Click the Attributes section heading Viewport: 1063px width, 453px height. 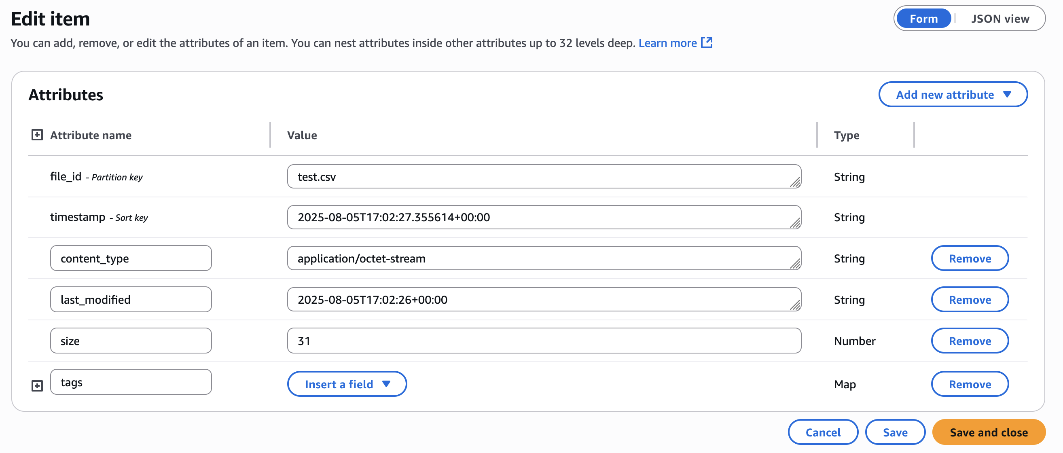tap(66, 95)
